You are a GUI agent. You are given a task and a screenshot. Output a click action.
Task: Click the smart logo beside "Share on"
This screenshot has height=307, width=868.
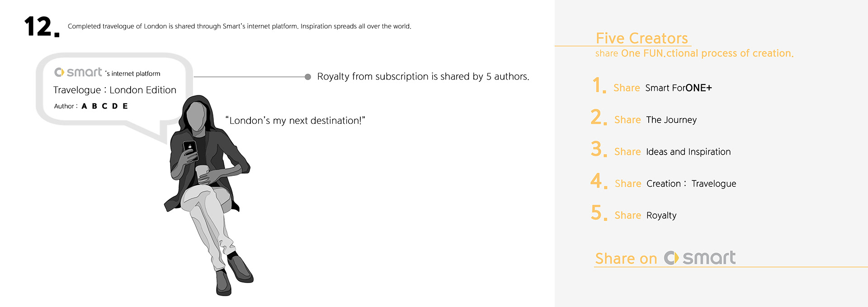[700, 258]
